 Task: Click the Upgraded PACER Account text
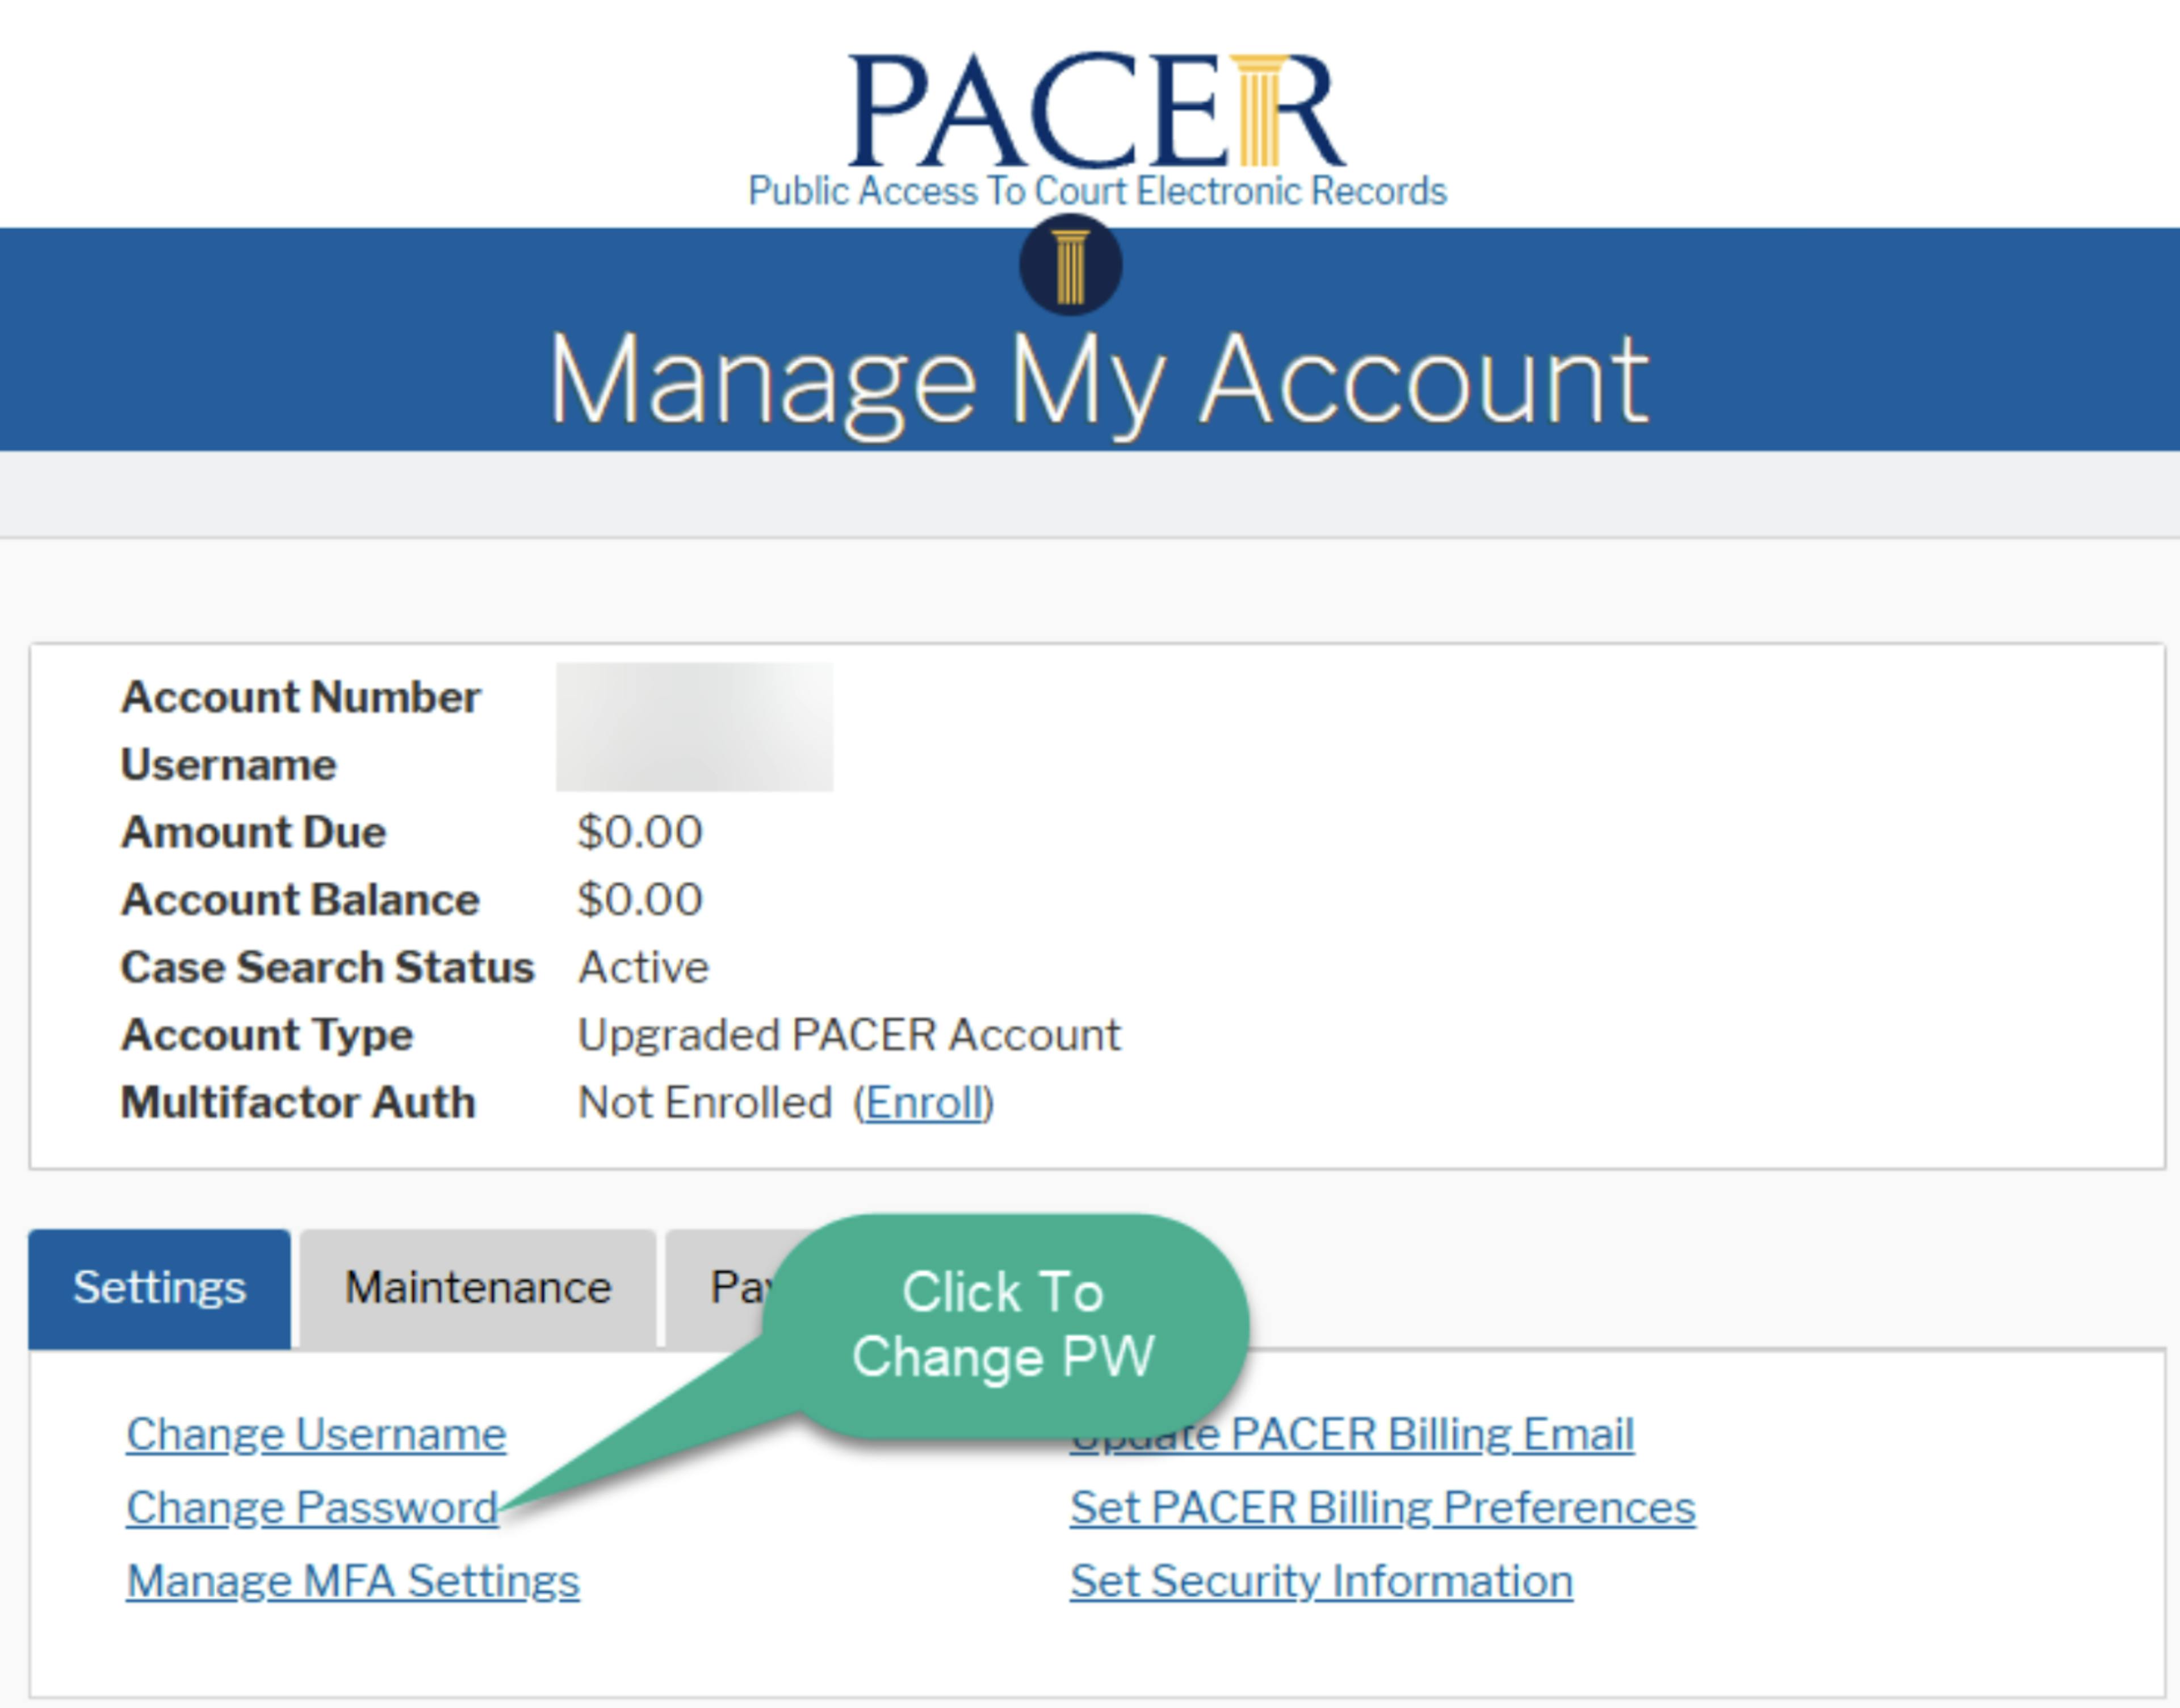pyautogui.click(x=849, y=1035)
